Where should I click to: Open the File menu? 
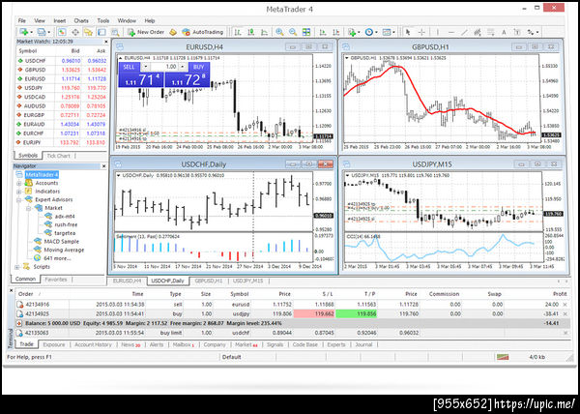coord(22,20)
